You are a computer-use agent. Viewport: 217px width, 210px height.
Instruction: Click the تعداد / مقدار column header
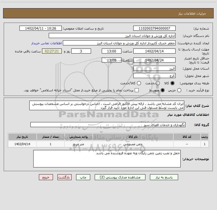click(x=50, y=137)
